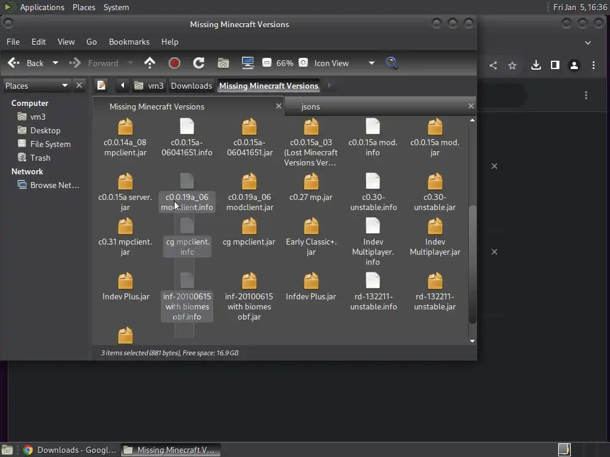Select the c0.0.15a mod.jar archive
This screenshot has height=457, width=610.
pos(435,137)
